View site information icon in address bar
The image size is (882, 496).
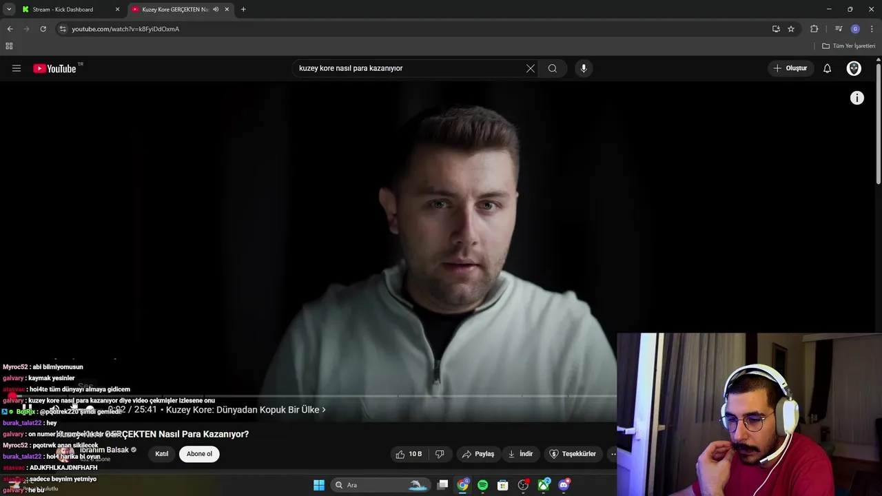click(x=63, y=29)
